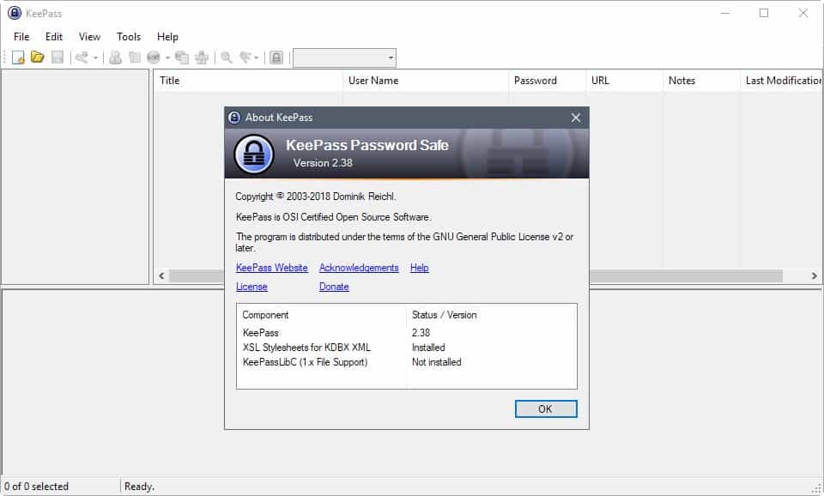This screenshot has height=496, width=824.
Task: Expand the Open URL dropdown arrow
Action: click(167, 57)
